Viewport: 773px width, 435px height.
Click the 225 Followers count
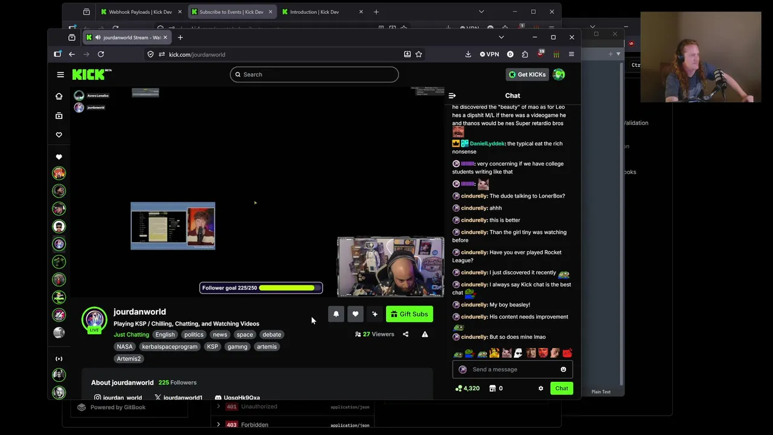click(x=178, y=382)
